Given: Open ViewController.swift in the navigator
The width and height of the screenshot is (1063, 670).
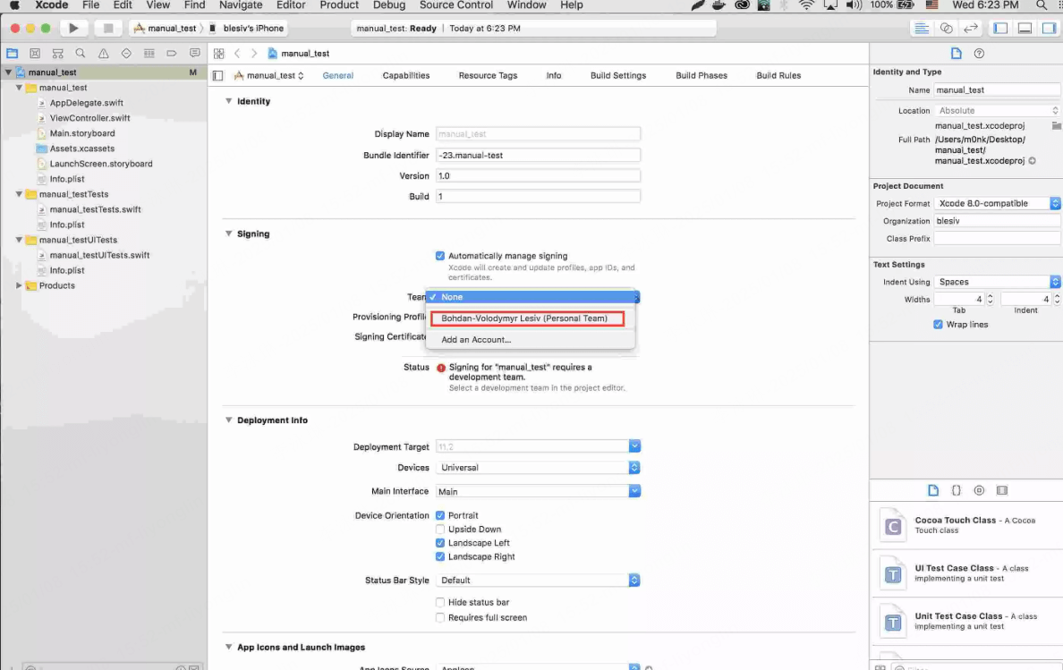Looking at the screenshot, I should [89, 118].
